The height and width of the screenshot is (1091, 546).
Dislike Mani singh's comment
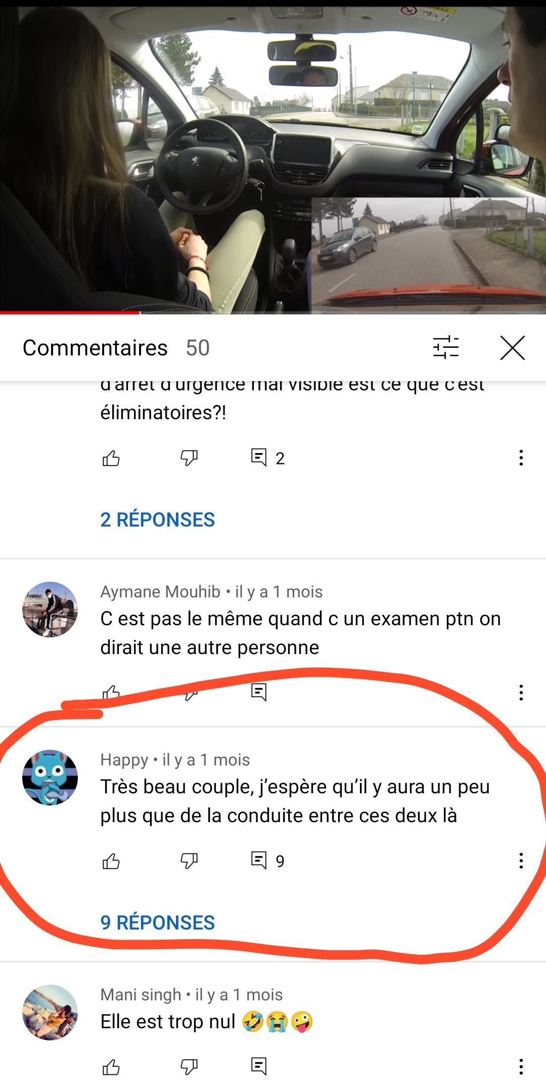coord(189,1067)
